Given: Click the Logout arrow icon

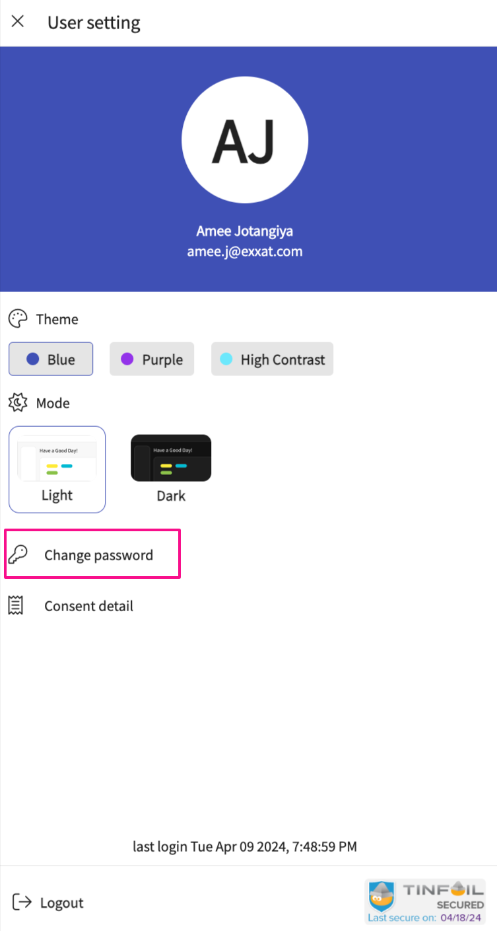Looking at the screenshot, I should point(22,902).
